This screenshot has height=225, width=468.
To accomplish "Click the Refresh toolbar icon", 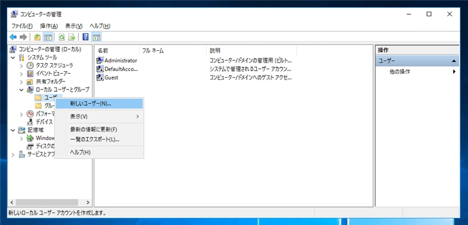I will [x=62, y=37].
